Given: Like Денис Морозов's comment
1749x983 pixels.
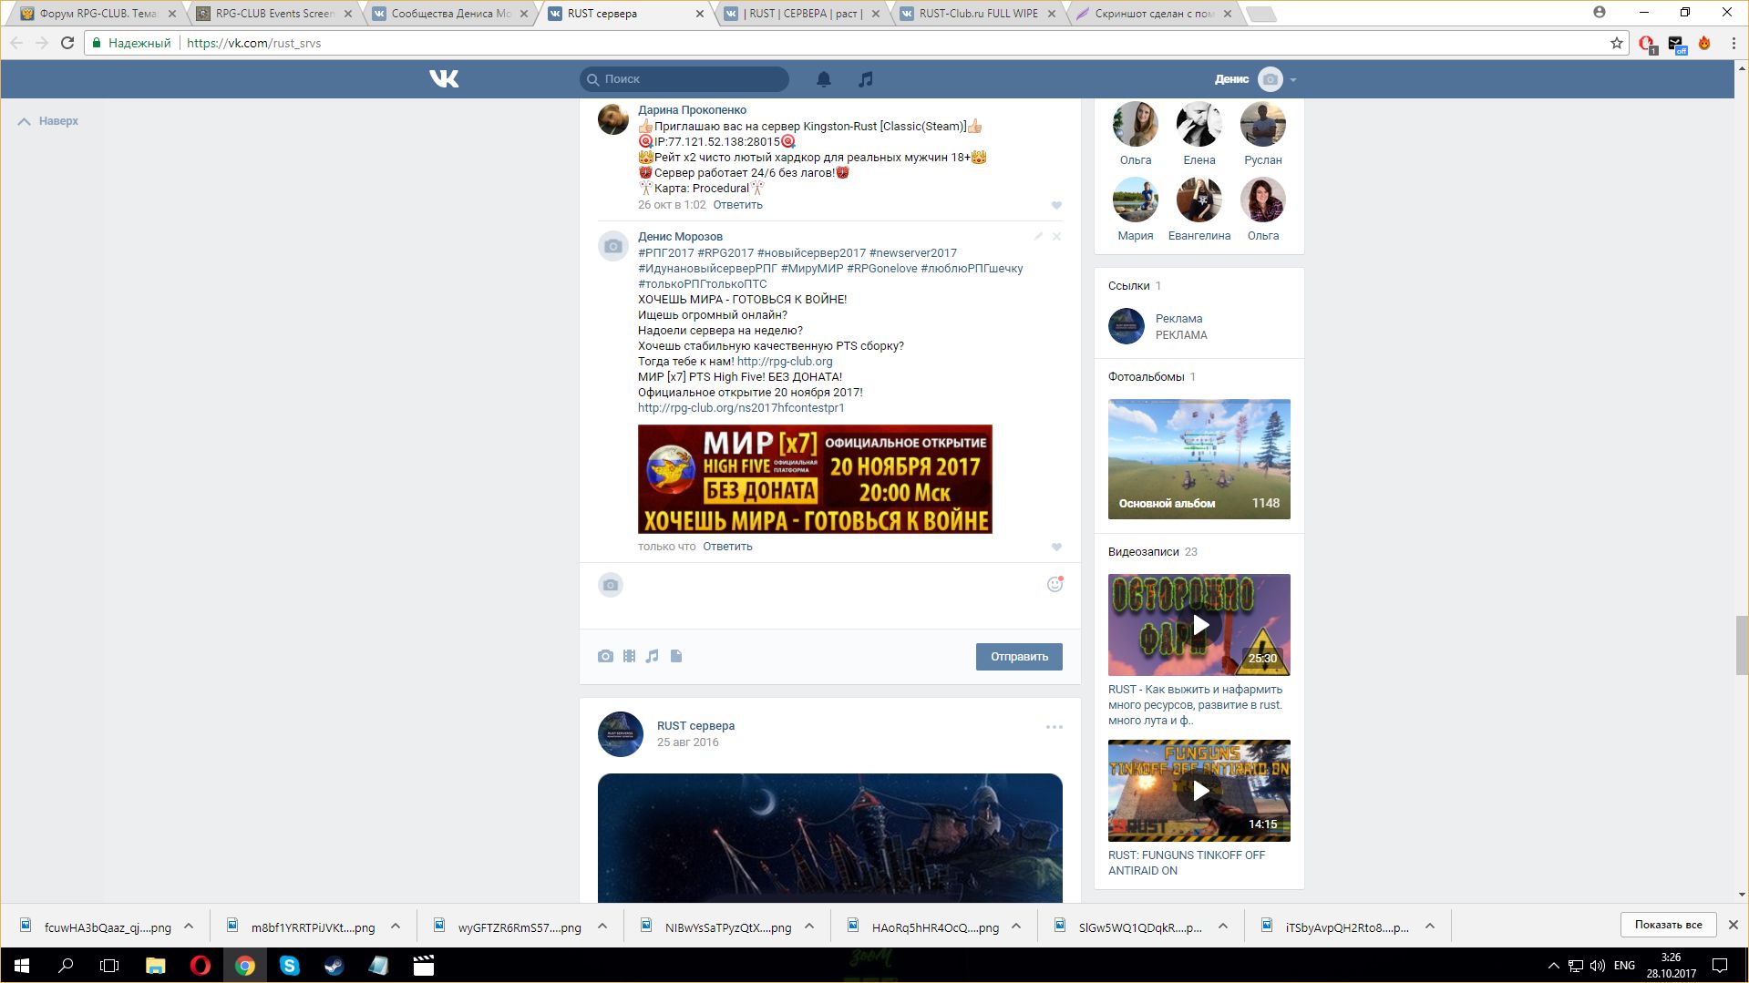Looking at the screenshot, I should (1056, 547).
